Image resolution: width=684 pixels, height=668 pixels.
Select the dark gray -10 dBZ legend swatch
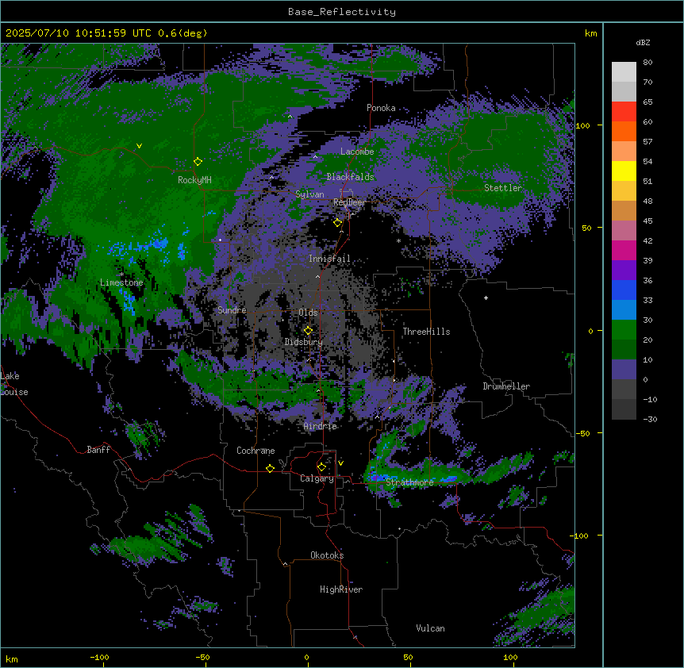pos(624,409)
